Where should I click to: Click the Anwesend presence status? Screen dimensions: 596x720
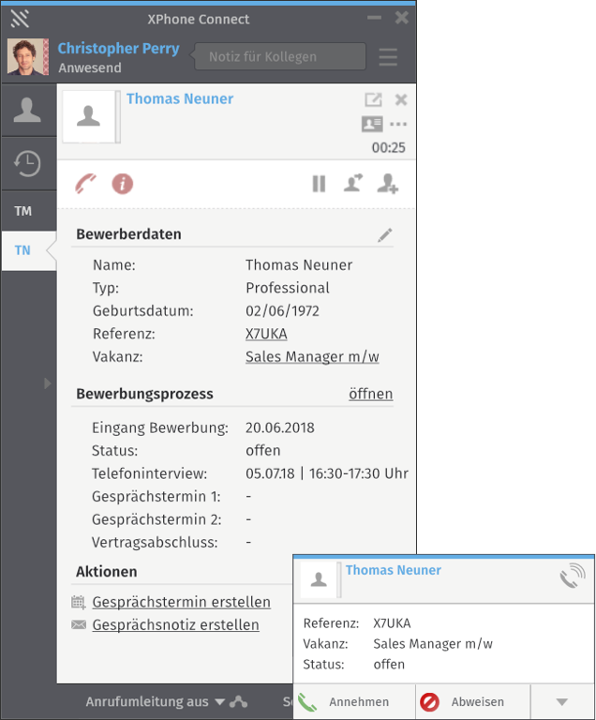point(90,67)
